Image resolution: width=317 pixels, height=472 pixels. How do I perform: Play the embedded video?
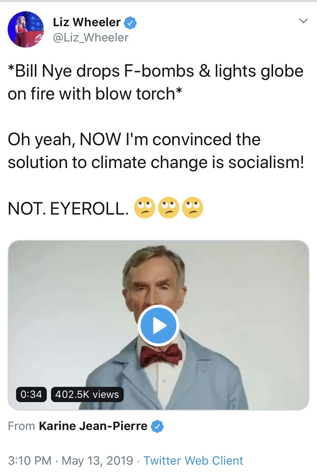(x=158, y=326)
